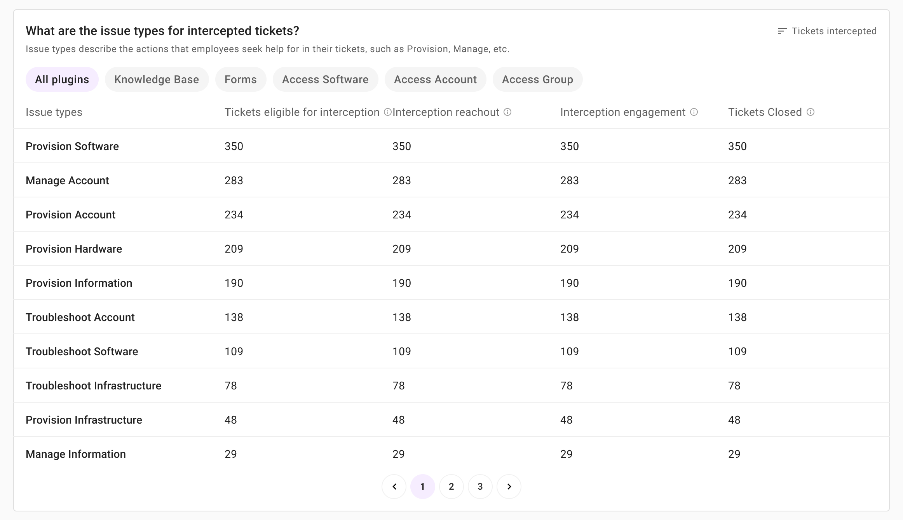Switch to Access Account plugin tab

435,79
